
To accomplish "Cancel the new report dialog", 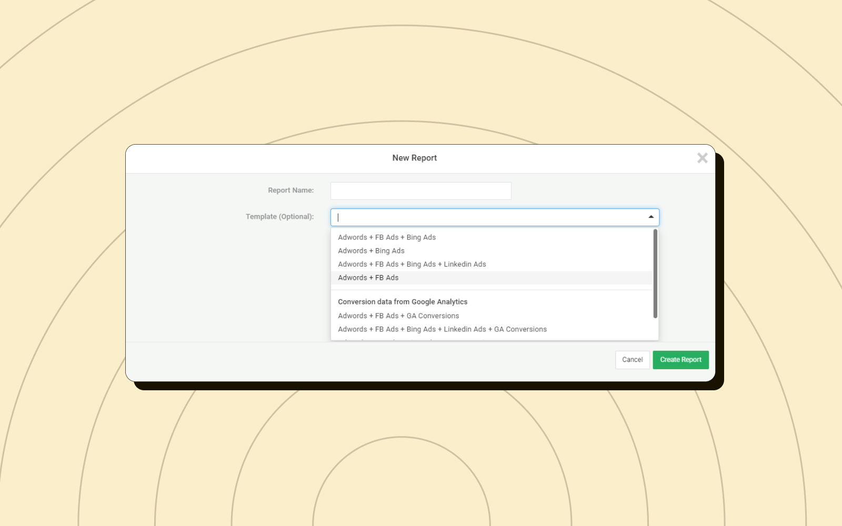I will [x=633, y=360].
